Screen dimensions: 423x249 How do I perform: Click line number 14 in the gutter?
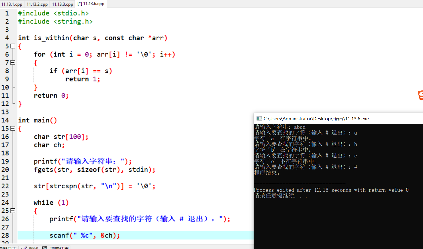click(5, 120)
